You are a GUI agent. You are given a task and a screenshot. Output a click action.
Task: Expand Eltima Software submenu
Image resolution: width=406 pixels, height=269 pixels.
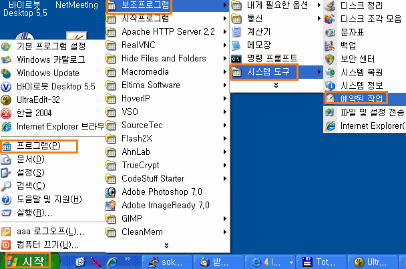(168, 85)
